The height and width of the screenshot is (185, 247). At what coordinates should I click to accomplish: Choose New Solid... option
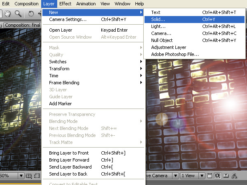[x=194, y=19]
